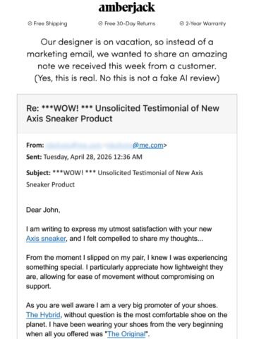Click the Sent date Tuesday, April 28 line

tap(84, 157)
